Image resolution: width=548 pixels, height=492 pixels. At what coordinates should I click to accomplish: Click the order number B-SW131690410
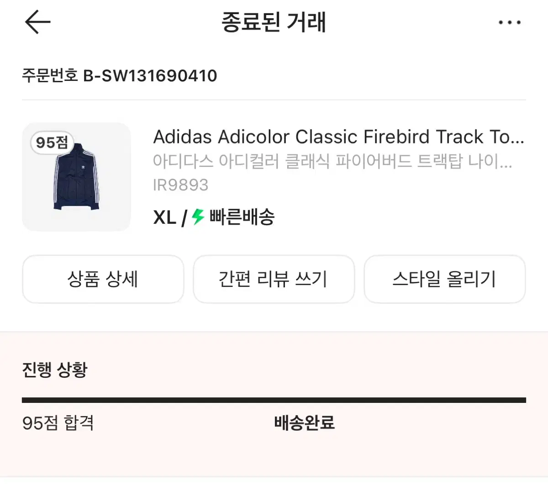pos(120,76)
